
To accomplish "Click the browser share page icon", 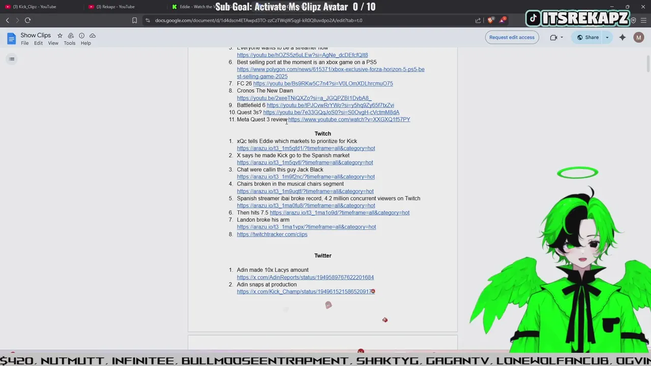I will tap(478, 20).
